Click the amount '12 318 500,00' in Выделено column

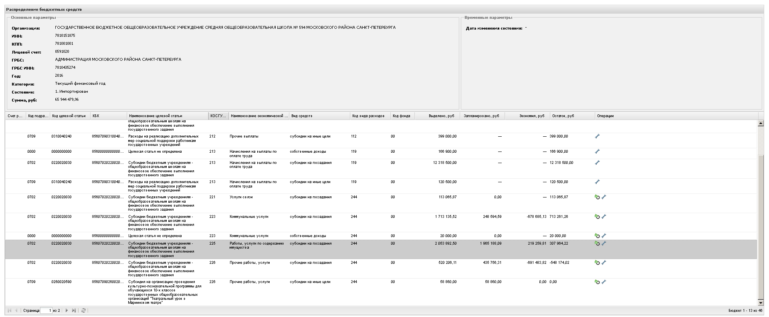[445, 163]
